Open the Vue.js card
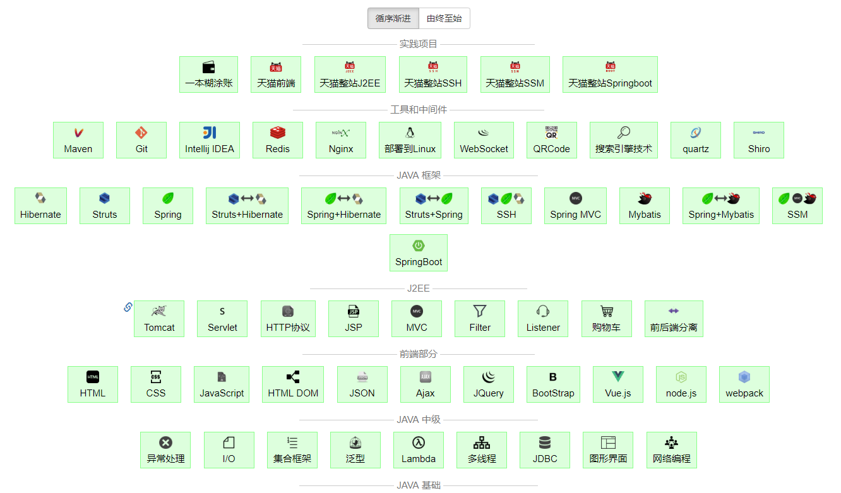This screenshot has height=493, width=841. [x=618, y=384]
